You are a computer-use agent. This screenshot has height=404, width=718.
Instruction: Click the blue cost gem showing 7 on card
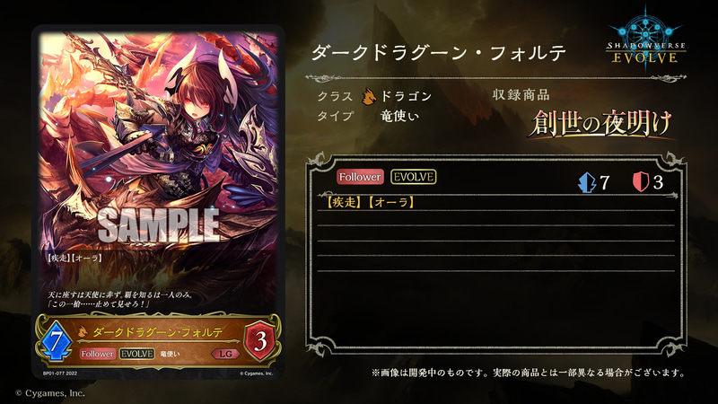56,342
